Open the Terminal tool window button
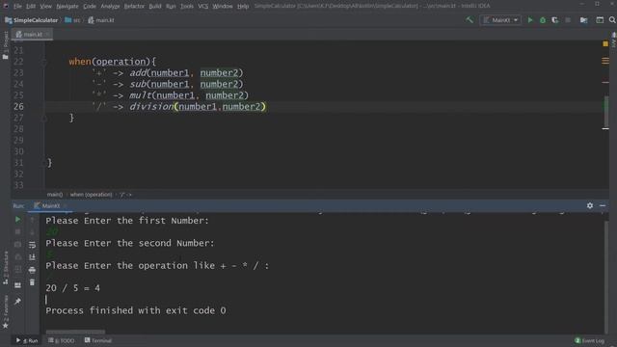 (x=98, y=340)
